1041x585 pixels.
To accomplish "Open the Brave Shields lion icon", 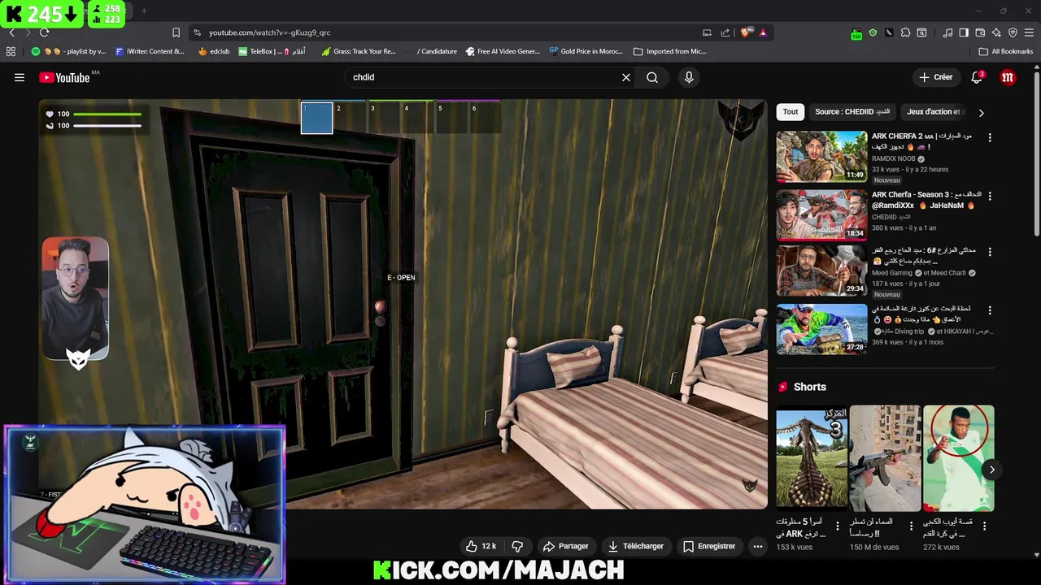I will [x=745, y=32].
